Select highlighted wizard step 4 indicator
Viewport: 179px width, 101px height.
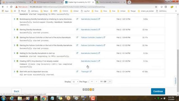point(91,89)
